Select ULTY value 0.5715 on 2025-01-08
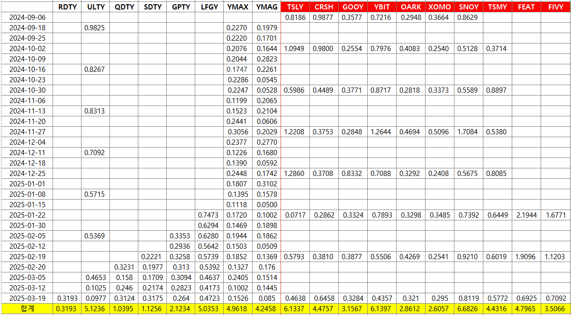The width and height of the screenshot is (571, 315). coord(95,194)
